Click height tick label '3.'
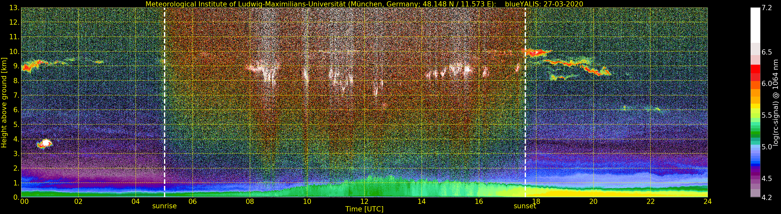This screenshot has width=781, height=214. (x=16, y=153)
